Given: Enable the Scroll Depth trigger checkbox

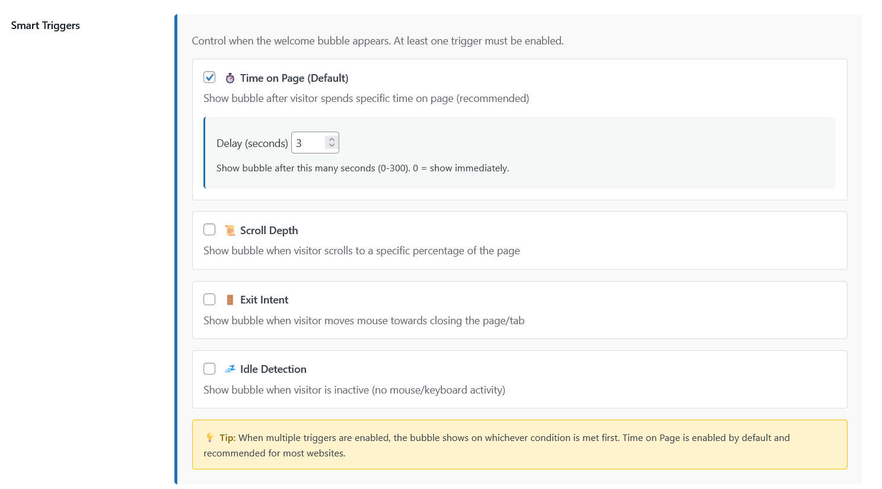Looking at the screenshot, I should pyautogui.click(x=209, y=230).
